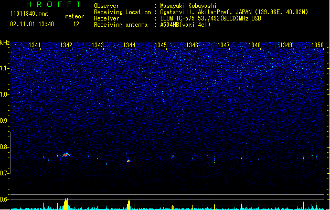Select the filename 11011340.png
This screenshot has height=210, width=330.
(x=29, y=14)
